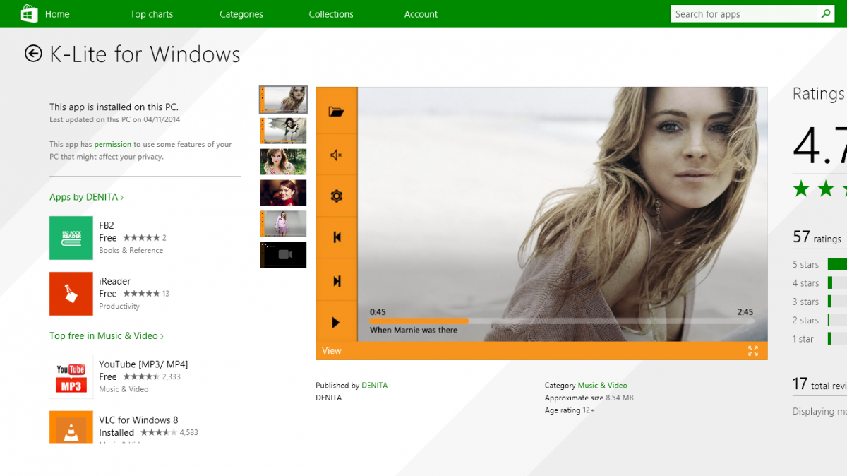Click 'Age rating 12+' text
Screen dimensions: 847x476
[569, 410]
